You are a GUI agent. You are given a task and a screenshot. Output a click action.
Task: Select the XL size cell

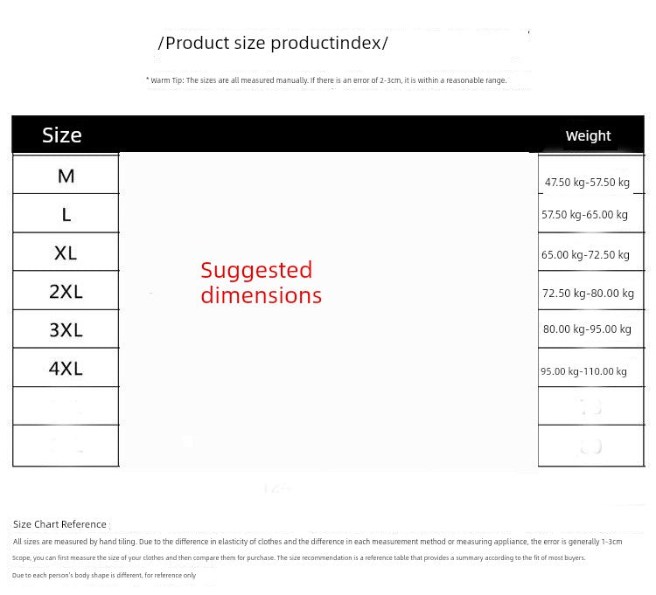pos(66,253)
